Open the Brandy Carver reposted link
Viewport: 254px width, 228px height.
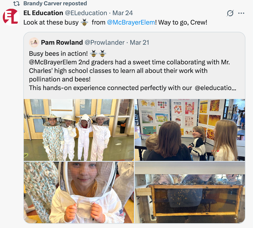coord(55,3)
